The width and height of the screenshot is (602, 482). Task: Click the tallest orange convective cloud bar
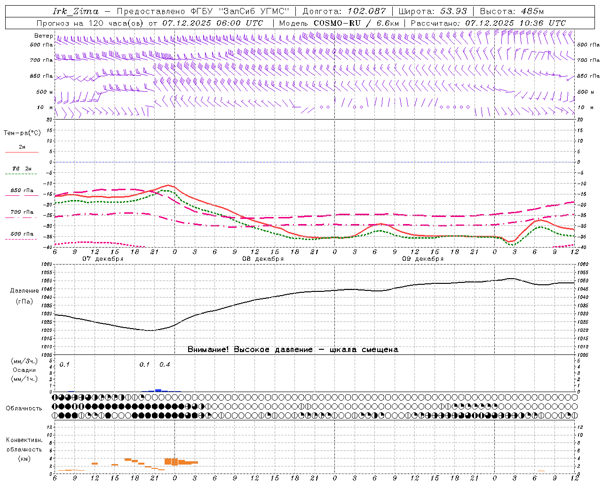point(174,462)
